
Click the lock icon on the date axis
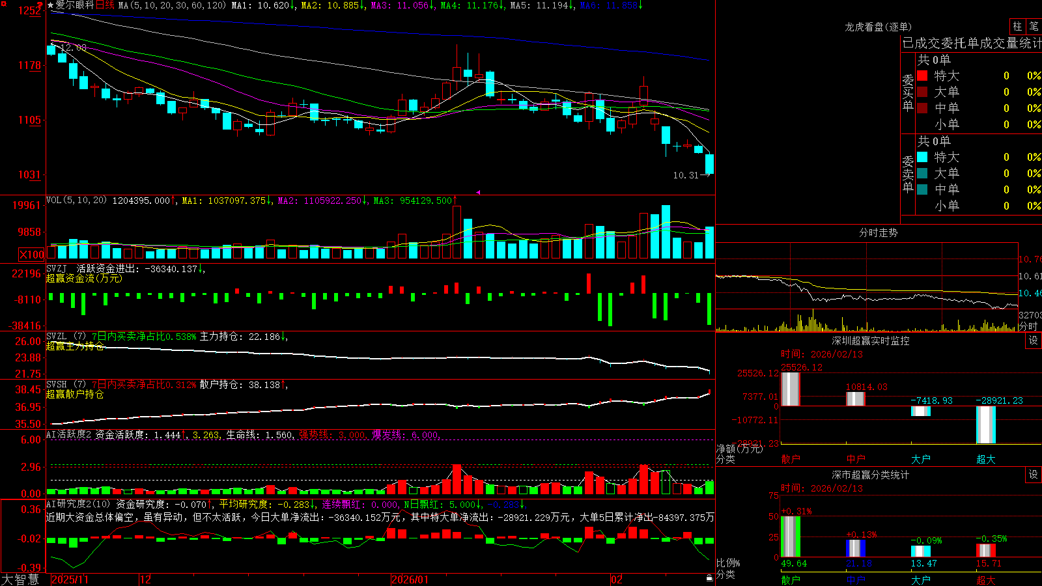(x=710, y=578)
